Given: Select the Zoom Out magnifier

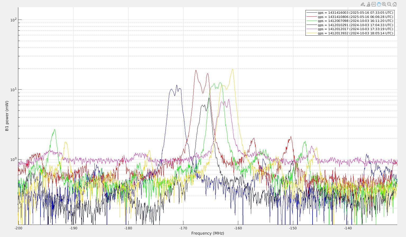Looking at the screenshot, I should pyautogui.click(x=389, y=4).
